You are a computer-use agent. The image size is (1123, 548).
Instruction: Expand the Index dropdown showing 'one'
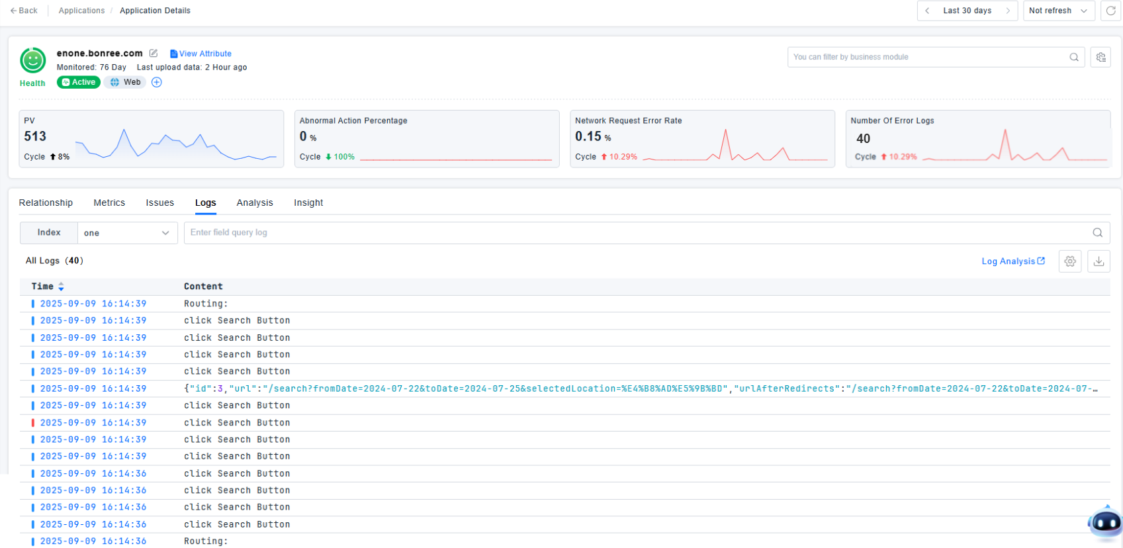point(127,233)
